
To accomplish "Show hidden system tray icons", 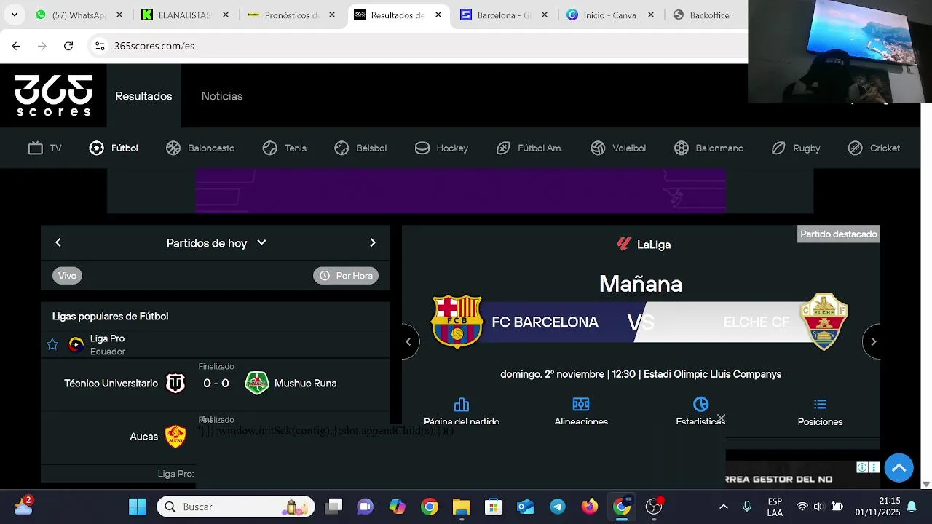I will [724, 507].
